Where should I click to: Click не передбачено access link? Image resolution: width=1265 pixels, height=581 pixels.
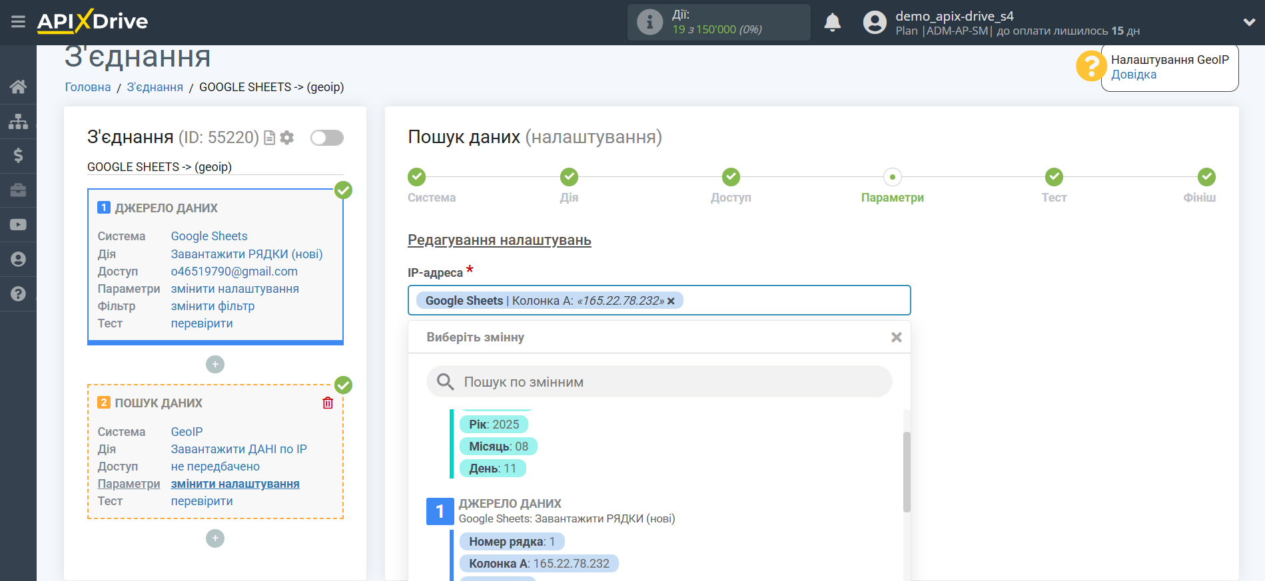coord(215,467)
